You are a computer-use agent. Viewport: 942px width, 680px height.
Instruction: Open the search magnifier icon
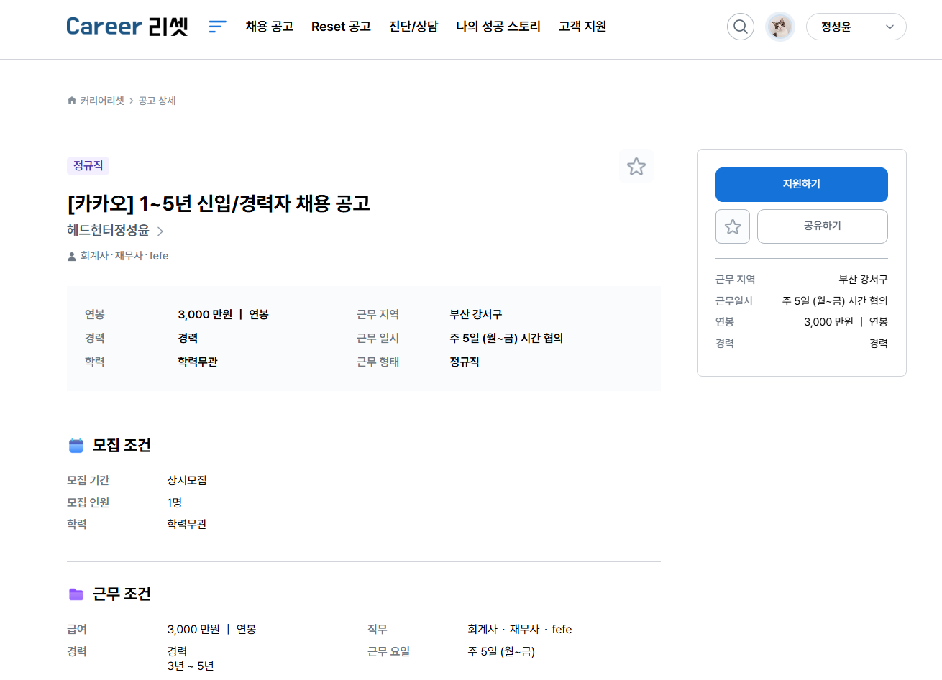point(741,27)
